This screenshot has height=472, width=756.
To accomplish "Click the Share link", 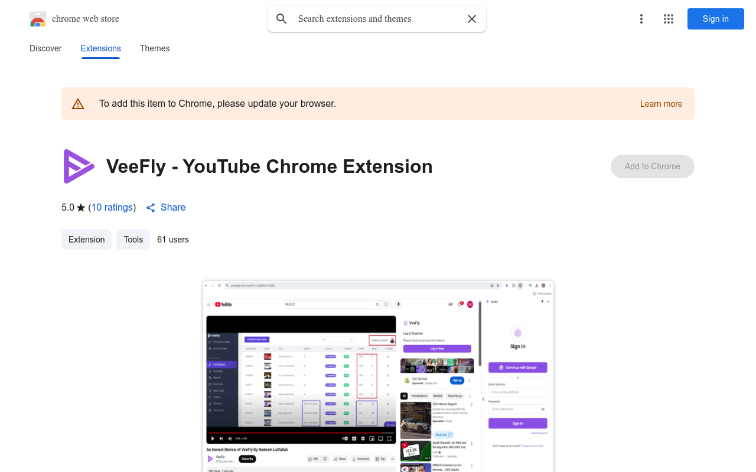I will pos(166,208).
